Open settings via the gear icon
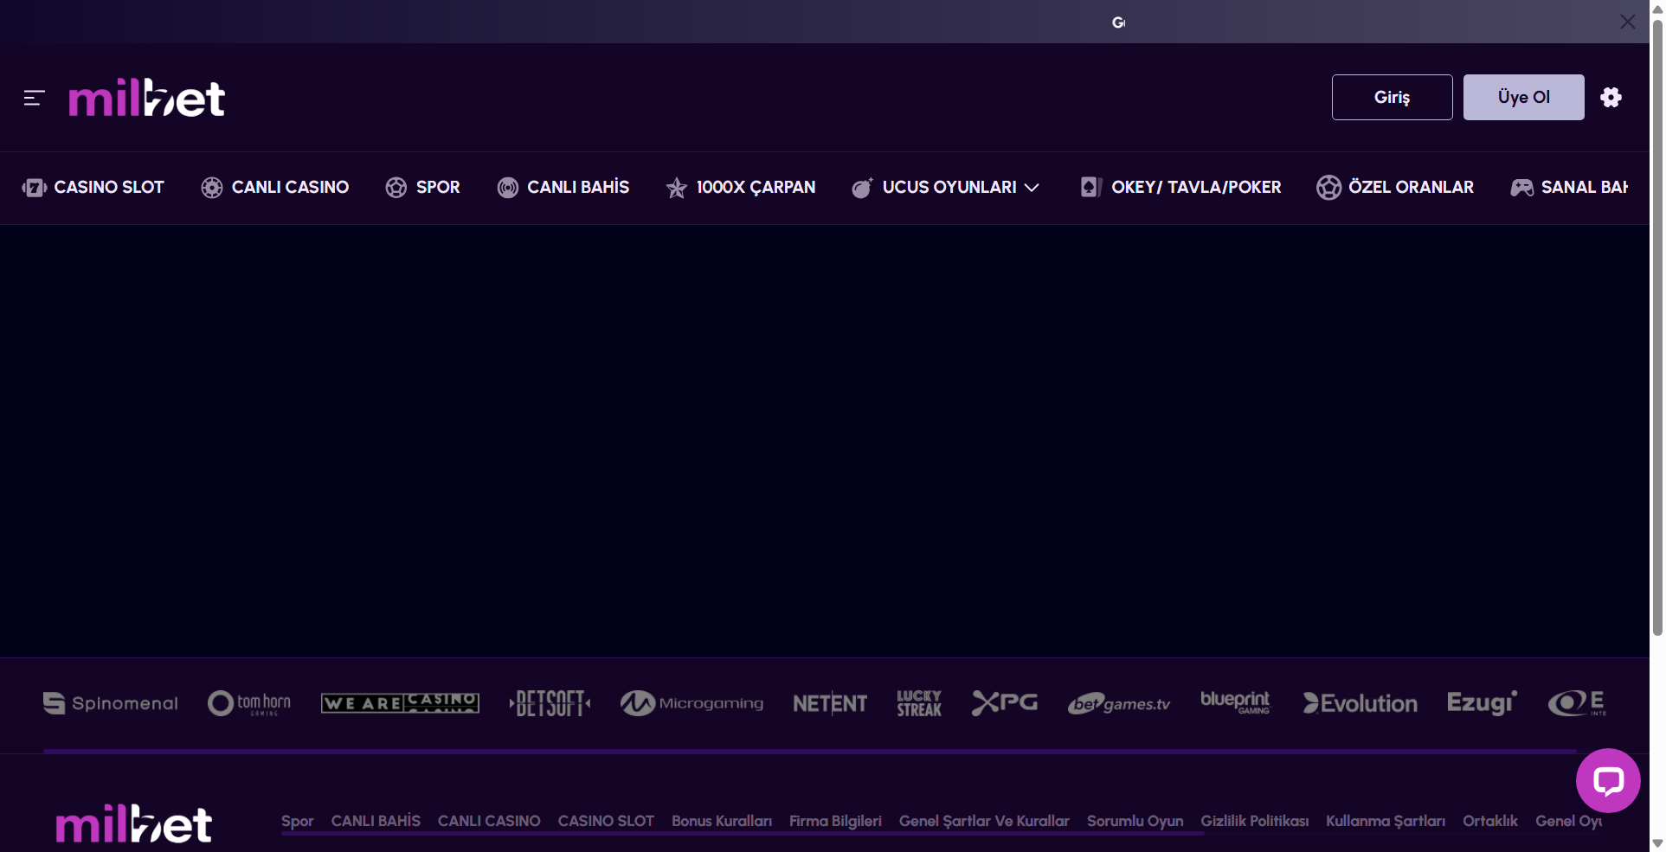This screenshot has height=852, width=1666. [1611, 97]
